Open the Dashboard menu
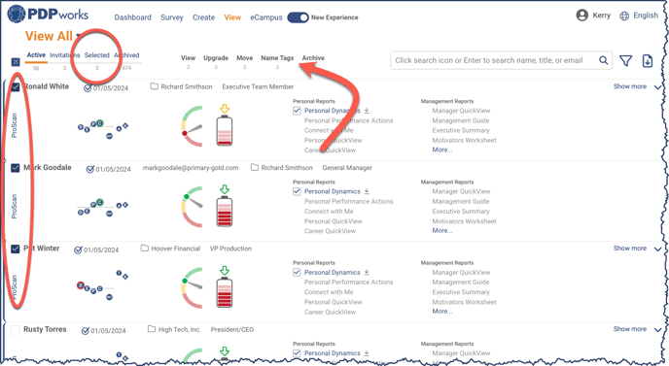669x366 pixels. point(132,17)
